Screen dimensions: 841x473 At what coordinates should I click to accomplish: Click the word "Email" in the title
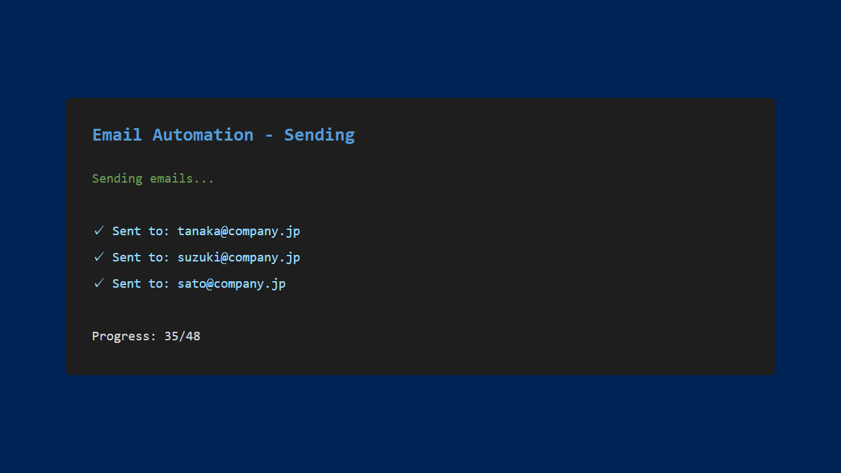click(x=117, y=135)
